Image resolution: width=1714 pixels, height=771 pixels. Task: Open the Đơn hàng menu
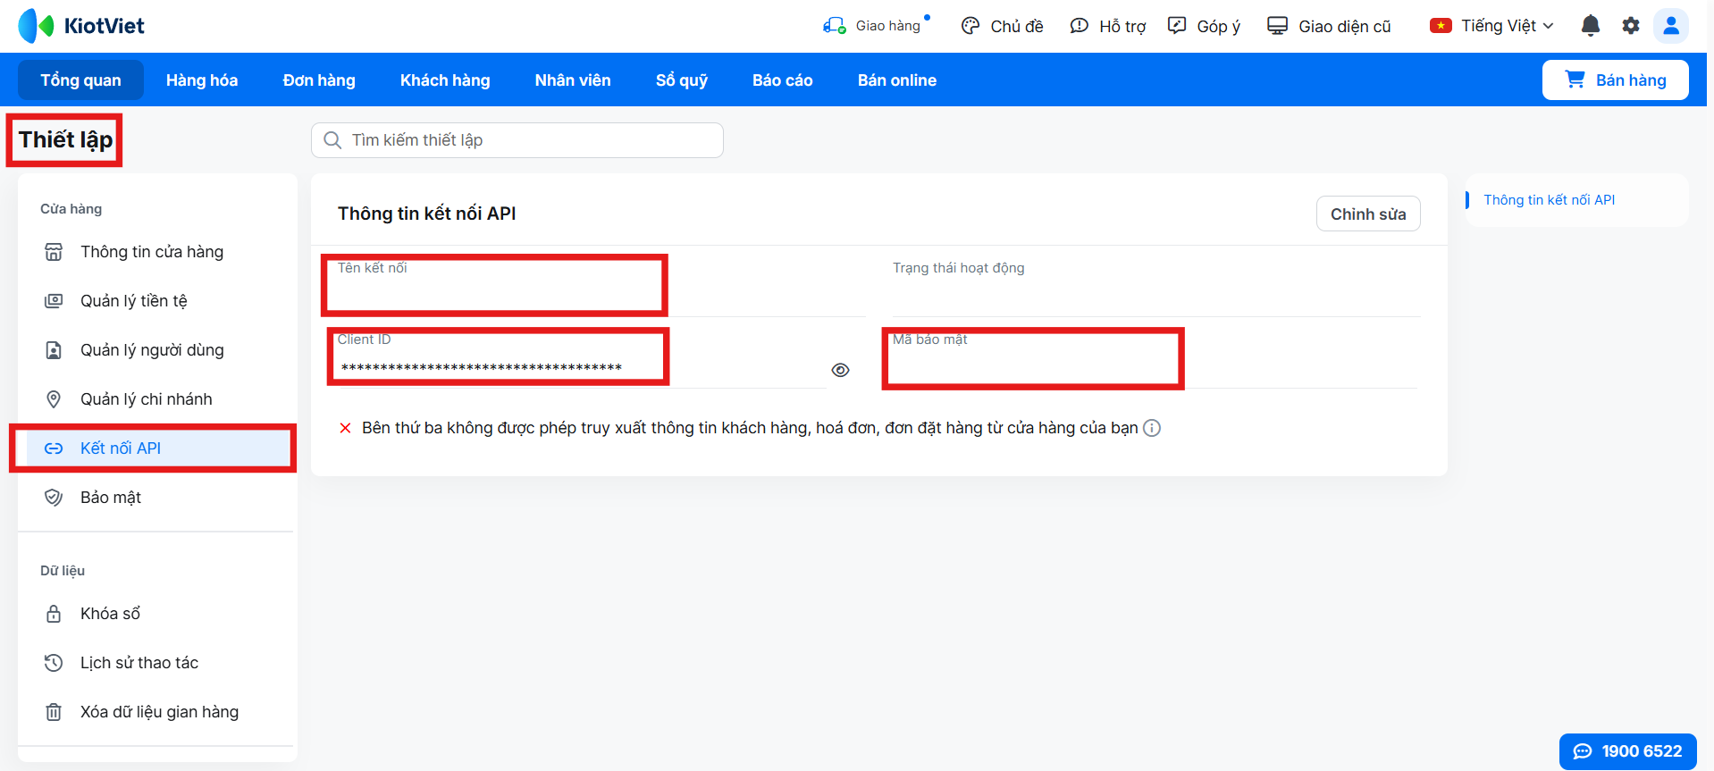point(319,80)
